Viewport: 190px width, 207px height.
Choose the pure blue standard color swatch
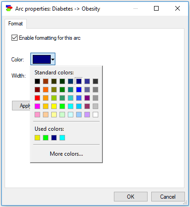pos(79,90)
